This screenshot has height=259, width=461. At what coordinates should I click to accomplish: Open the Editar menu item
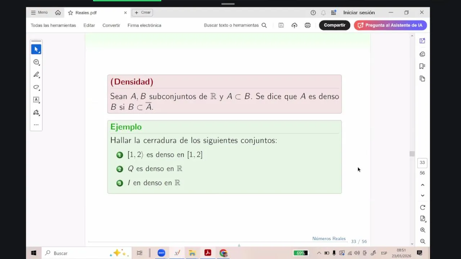tap(89, 26)
